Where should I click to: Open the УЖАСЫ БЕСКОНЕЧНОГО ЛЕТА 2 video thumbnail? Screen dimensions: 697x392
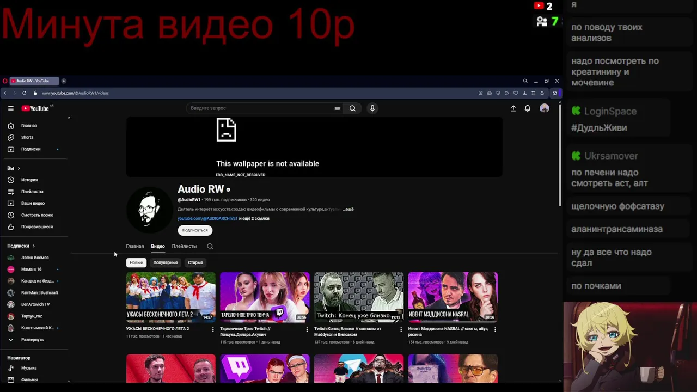pyautogui.click(x=171, y=297)
